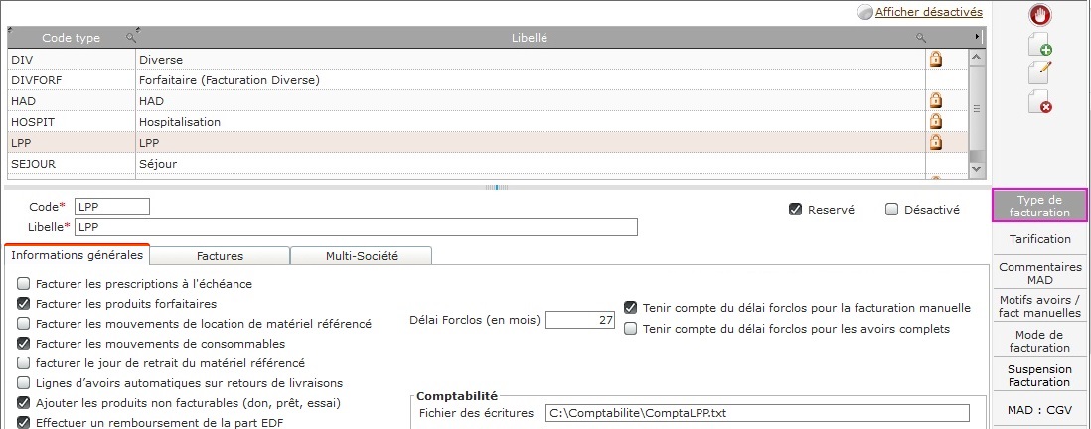Click scrollbar down arrow in type list
The width and height of the screenshot is (1091, 429).
click(976, 168)
